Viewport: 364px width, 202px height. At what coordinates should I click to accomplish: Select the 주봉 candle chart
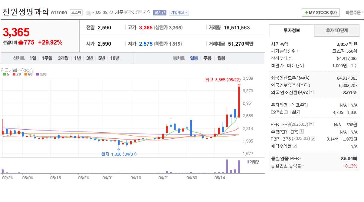click(207, 58)
